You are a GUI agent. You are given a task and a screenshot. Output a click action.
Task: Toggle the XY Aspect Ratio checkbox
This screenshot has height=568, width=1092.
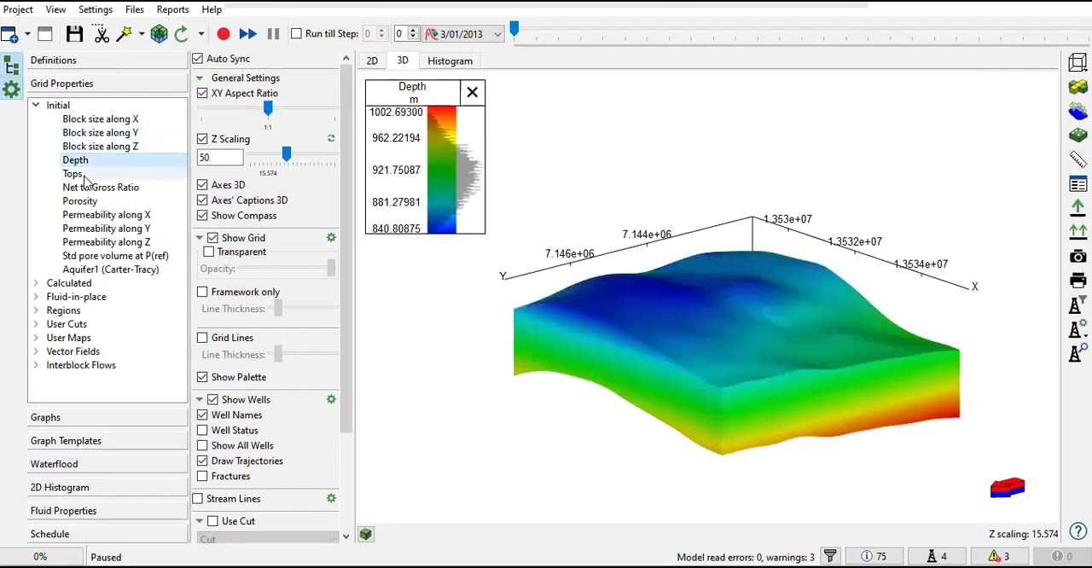pyautogui.click(x=202, y=93)
